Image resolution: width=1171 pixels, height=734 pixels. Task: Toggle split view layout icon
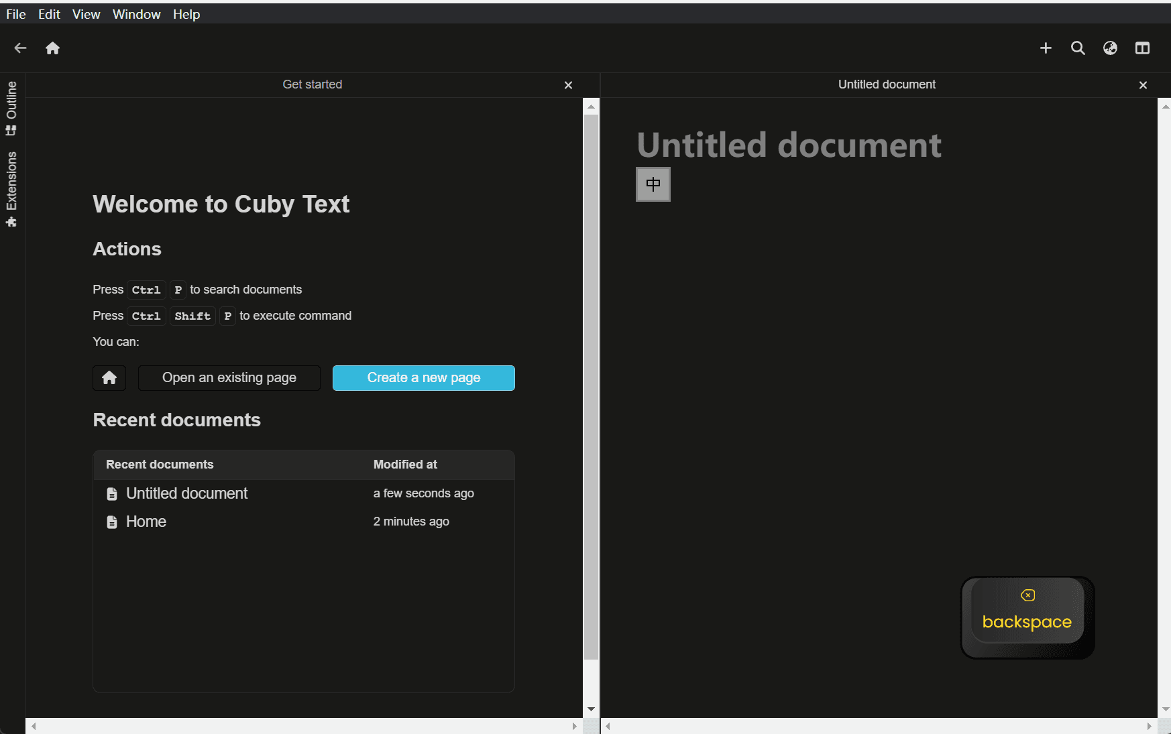[1142, 48]
